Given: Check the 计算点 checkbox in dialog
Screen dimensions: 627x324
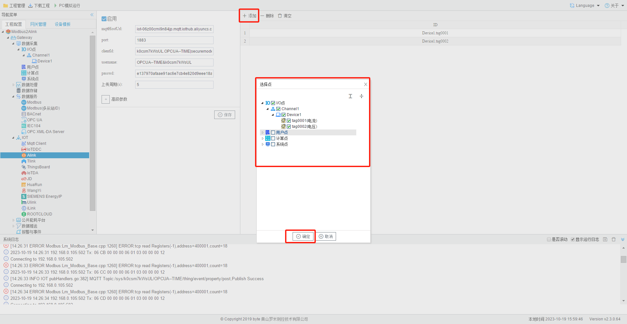Looking at the screenshot, I should [x=273, y=138].
